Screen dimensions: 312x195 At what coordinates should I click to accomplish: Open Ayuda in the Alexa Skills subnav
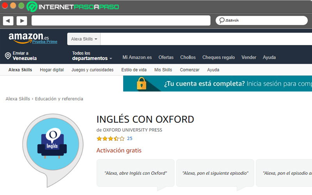(213, 70)
